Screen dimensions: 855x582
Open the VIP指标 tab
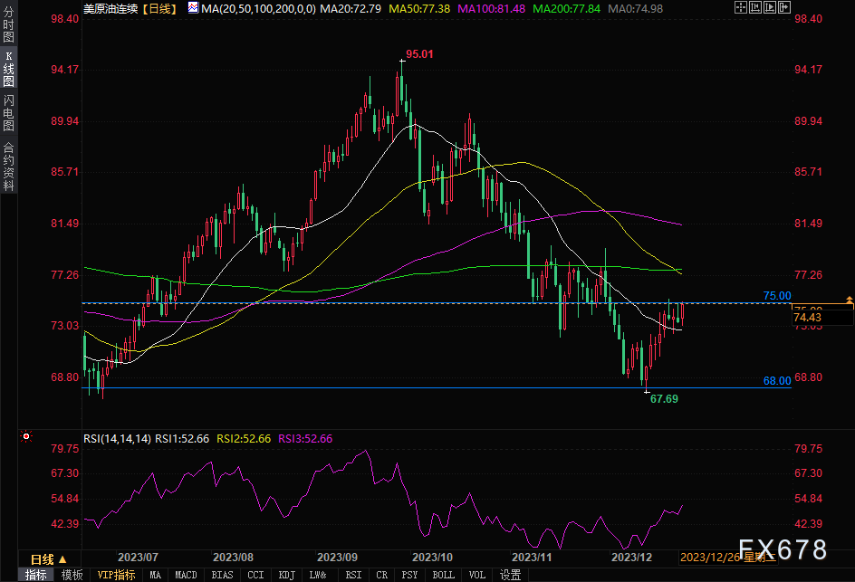(x=116, y=575)
